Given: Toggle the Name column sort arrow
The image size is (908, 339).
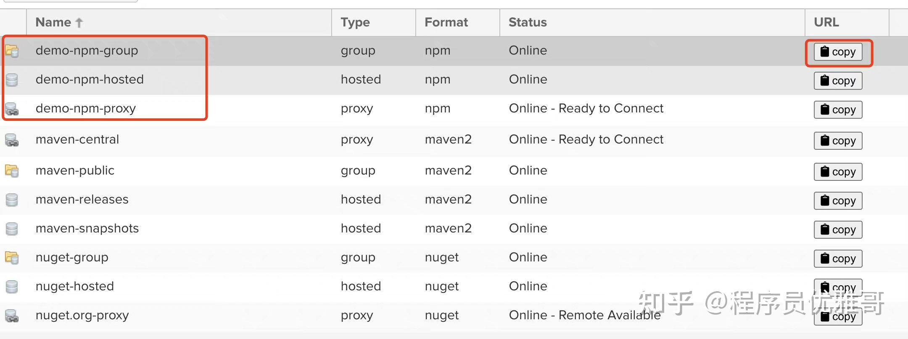Looking at the screenshot, I should [79, 22].
